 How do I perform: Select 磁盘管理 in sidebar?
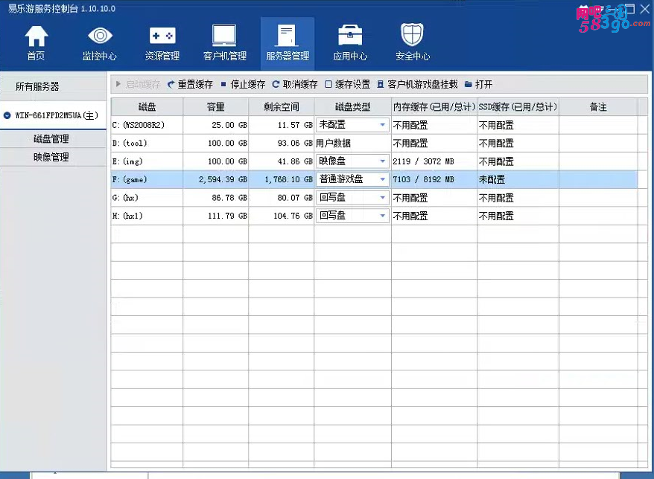click(x=51, y=139)
